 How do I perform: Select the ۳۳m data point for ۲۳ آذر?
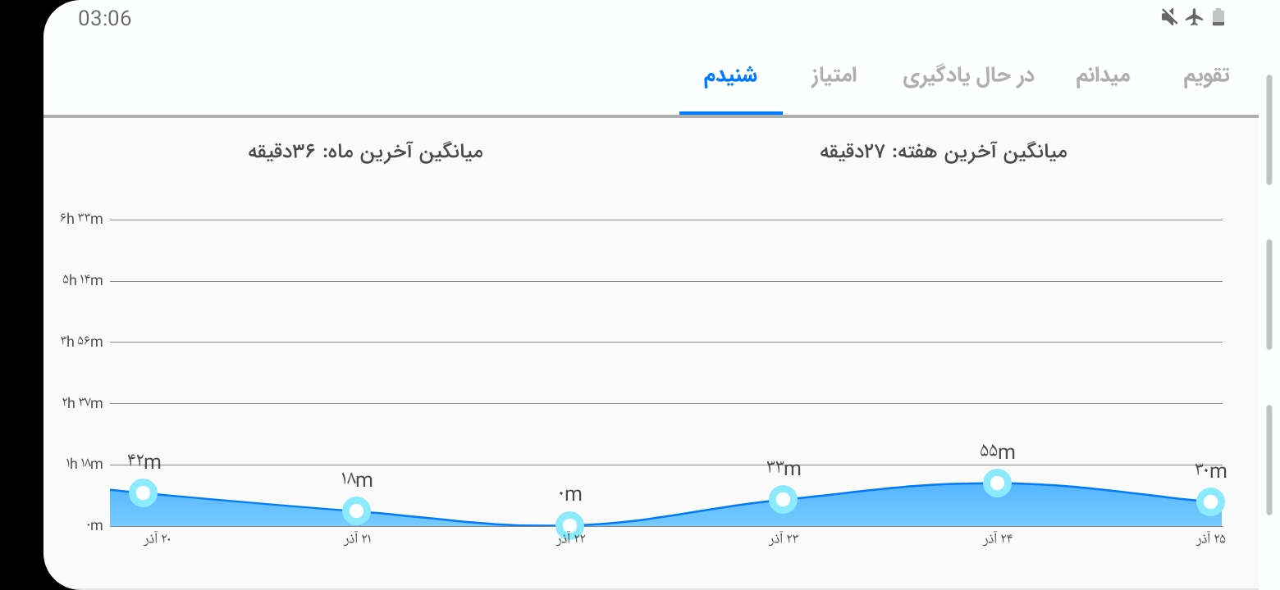[783, 499]
